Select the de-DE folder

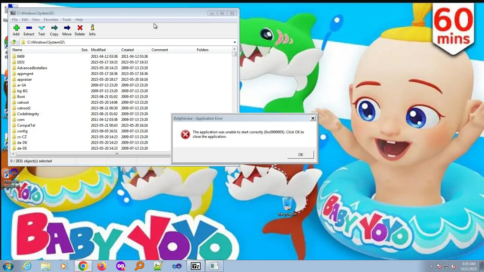(22, 148)
